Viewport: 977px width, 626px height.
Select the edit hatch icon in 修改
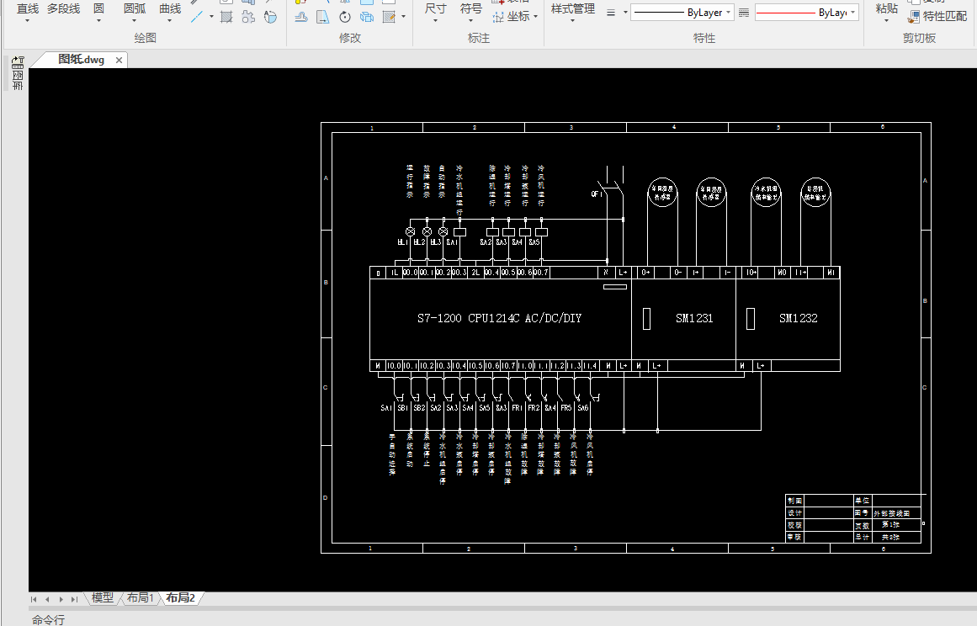pyautogui.click(x=389, y=17)
